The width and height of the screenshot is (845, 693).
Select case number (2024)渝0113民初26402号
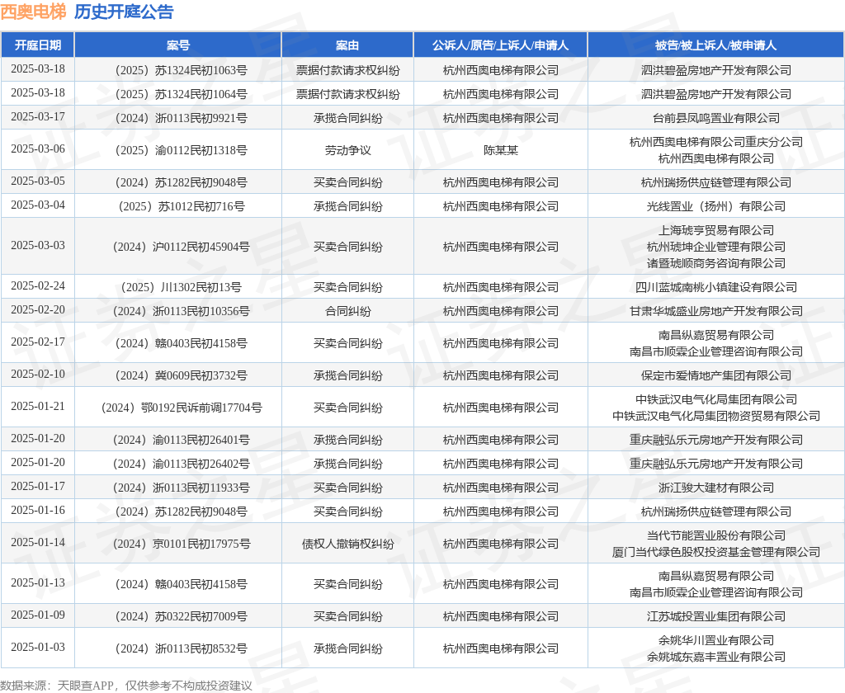[x=181, y=464]
